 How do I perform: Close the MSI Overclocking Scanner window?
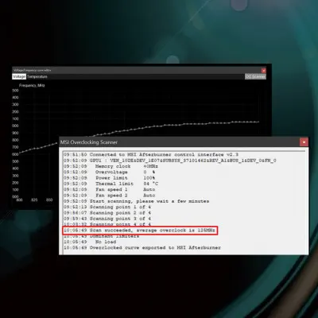(x=304, y=142)
